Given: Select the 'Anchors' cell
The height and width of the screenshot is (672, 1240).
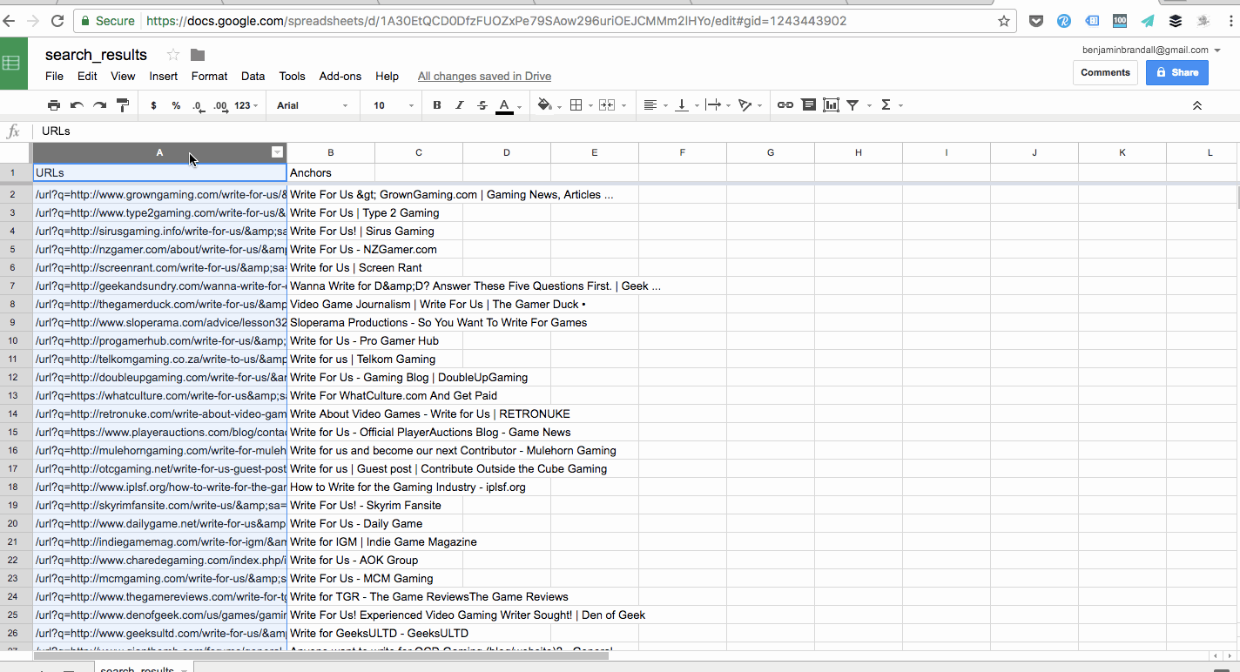Looking at the screenshot, I should pyautogui.click(x=331, y=172).
